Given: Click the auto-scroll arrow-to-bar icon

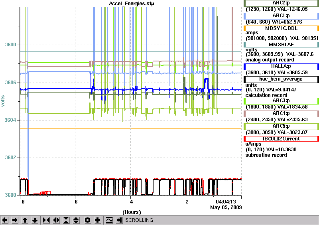Looking at the screenshot, I should coord(119,220).
